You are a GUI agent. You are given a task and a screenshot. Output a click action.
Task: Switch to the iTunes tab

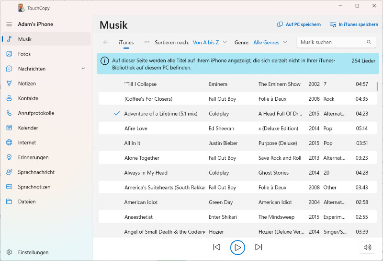pos(126,43)
